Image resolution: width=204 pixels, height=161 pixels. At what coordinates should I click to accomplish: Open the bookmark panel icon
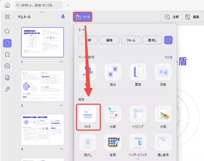click(7, 55)
